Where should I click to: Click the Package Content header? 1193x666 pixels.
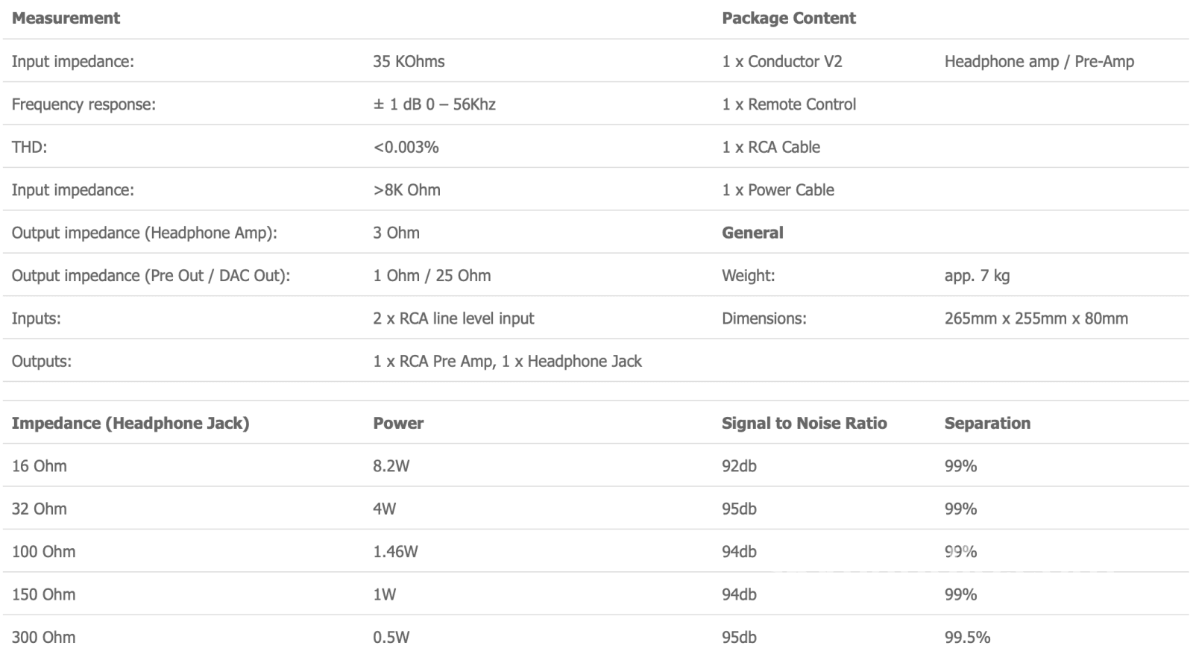click(788, 18)
